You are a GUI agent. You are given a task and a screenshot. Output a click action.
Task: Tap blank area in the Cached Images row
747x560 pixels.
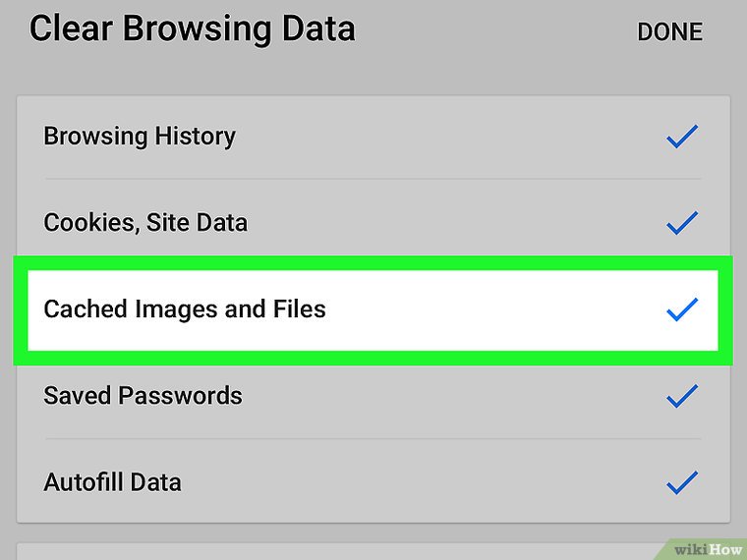click(x=491, y=309)
